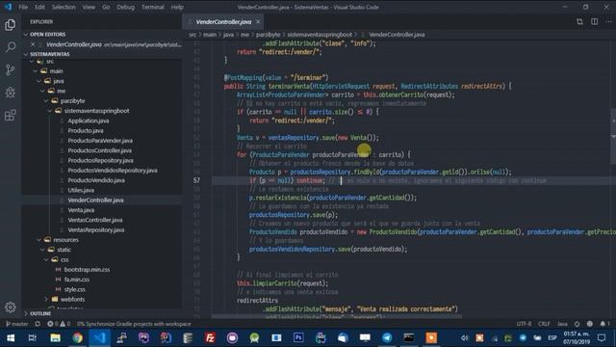Screen dimensions: 616x347
Task: Open the Selection menu
Action: (x=64, y=7)
